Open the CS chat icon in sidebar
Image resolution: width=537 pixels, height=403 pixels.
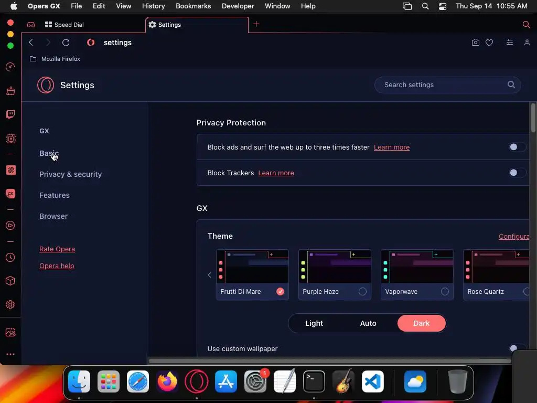coord(10,194)
